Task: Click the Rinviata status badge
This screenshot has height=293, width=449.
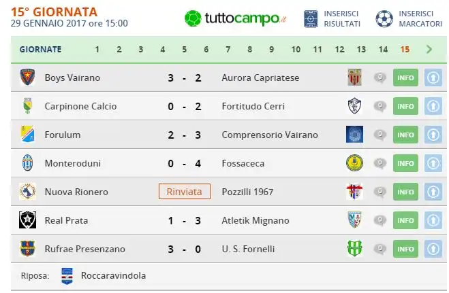Action: [x=185, y=191]
